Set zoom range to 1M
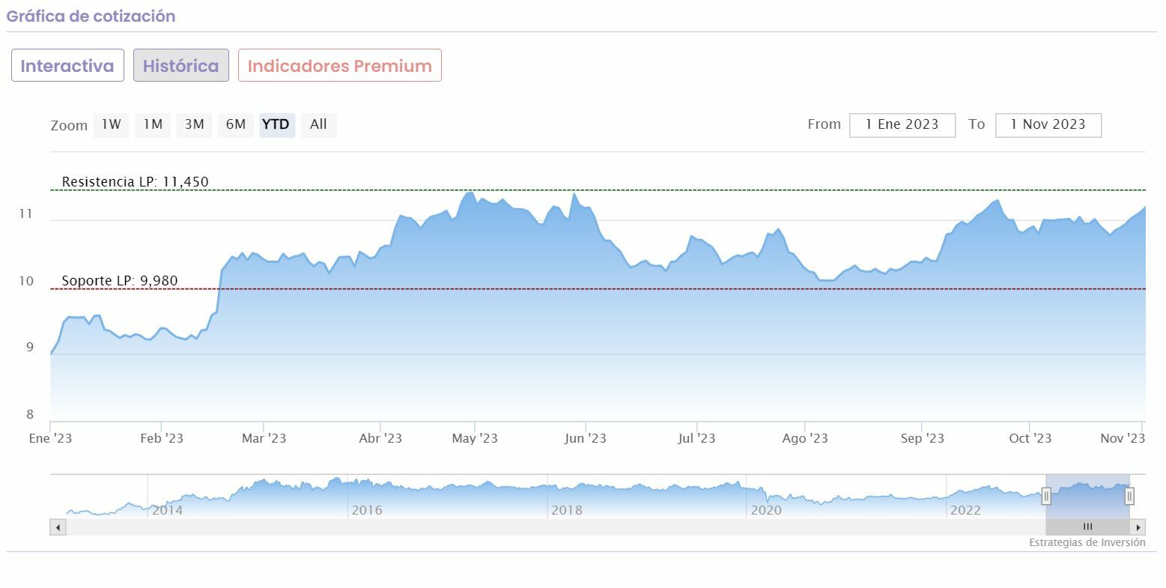Image resolution: width=1166 pixels, height=588 pixels. (153, 124)
